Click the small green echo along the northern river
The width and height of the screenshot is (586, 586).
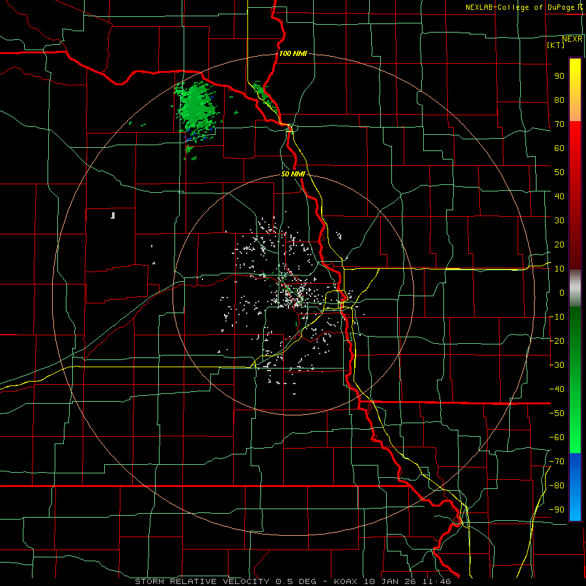(x=264, y=95)
